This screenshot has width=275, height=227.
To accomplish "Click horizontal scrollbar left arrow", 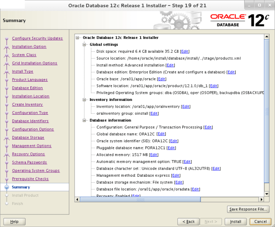I will tap(77, 199).
